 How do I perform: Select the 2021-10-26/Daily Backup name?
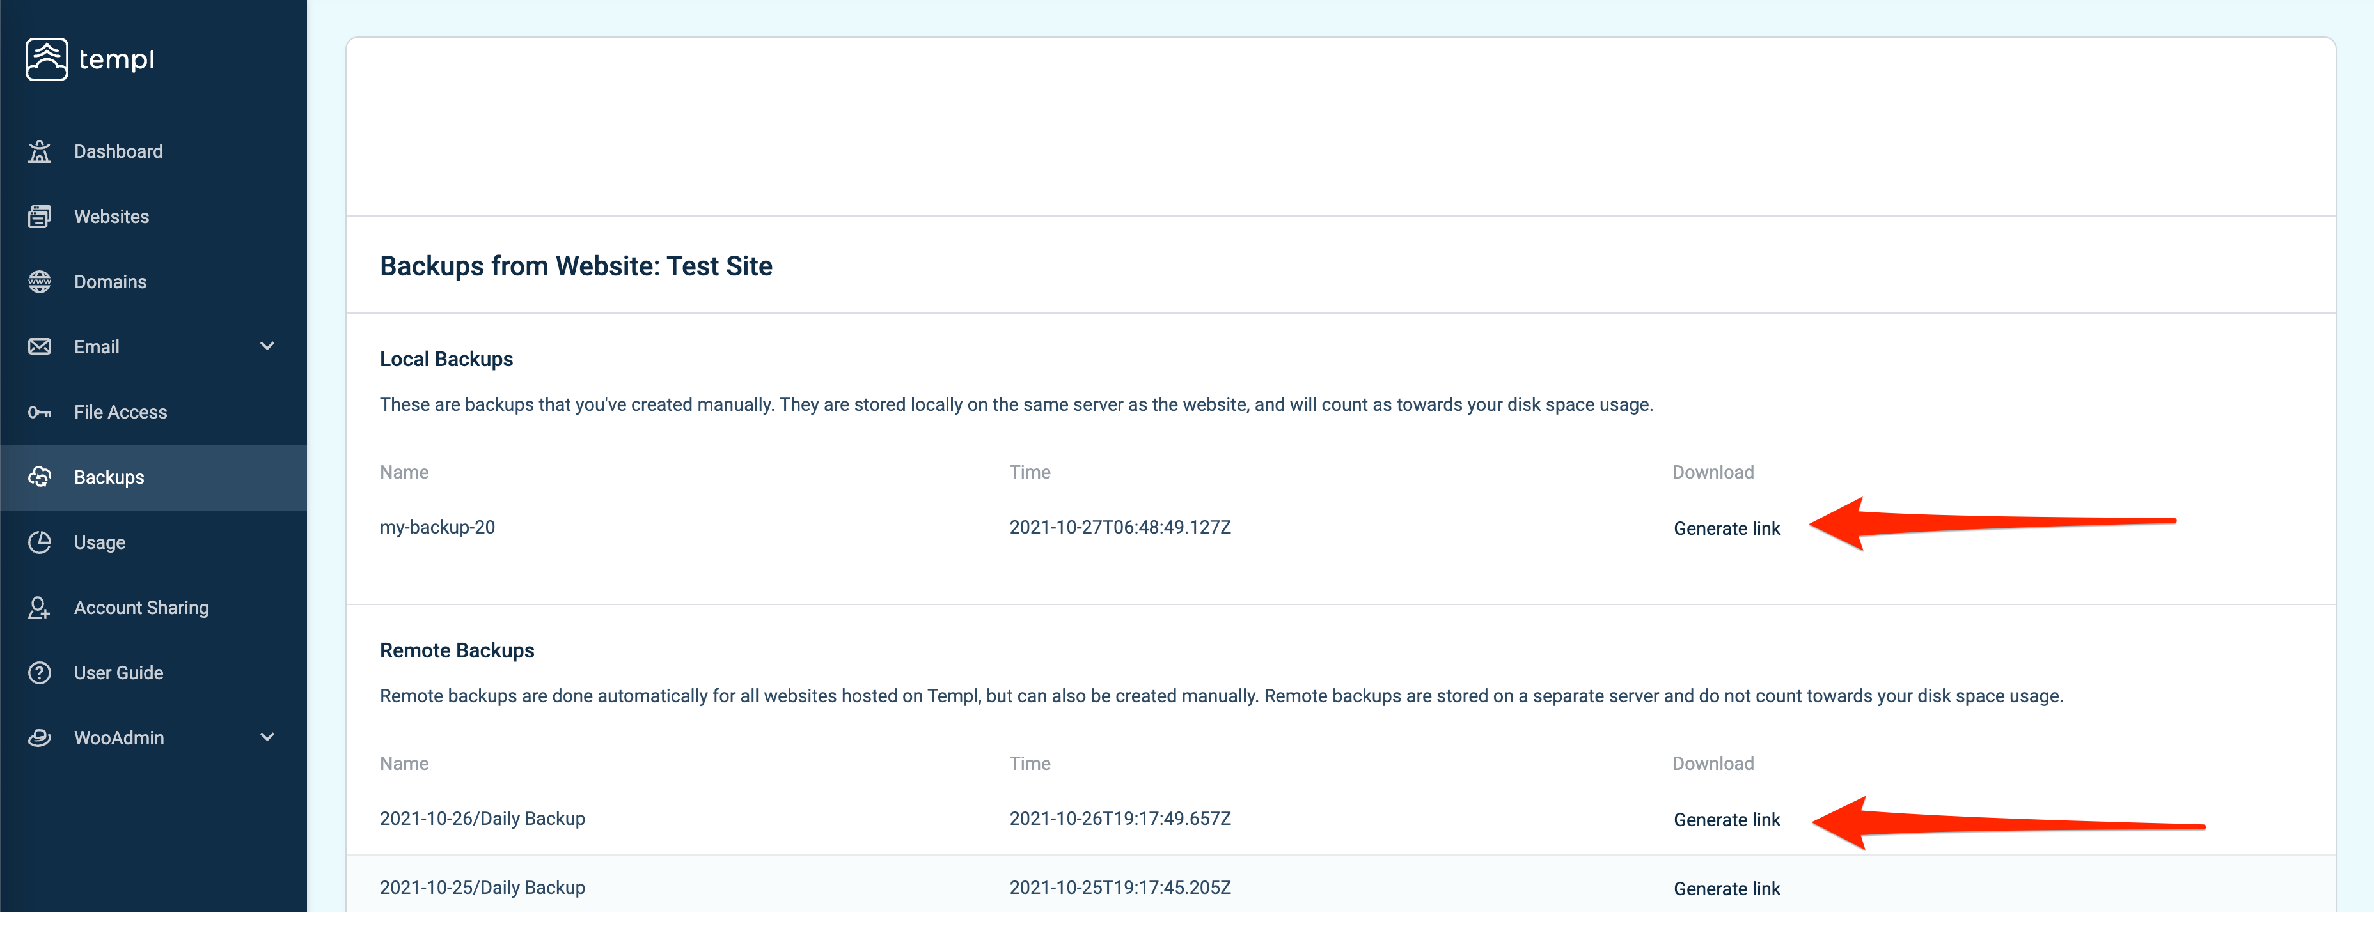[x=482, y=819]
